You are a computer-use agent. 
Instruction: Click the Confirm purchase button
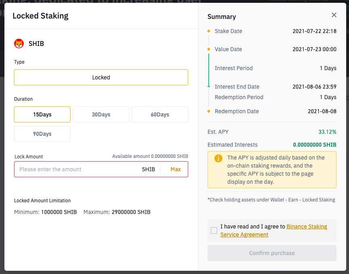click(x=272, y=253)
